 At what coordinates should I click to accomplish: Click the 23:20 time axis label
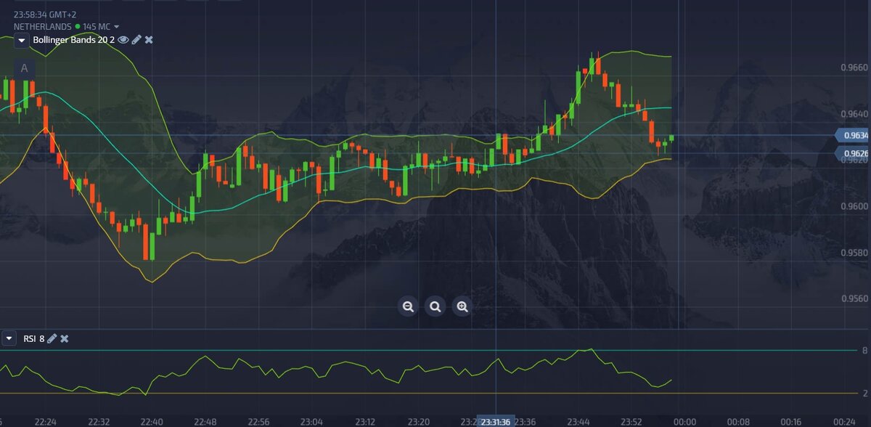pos(419,421)
